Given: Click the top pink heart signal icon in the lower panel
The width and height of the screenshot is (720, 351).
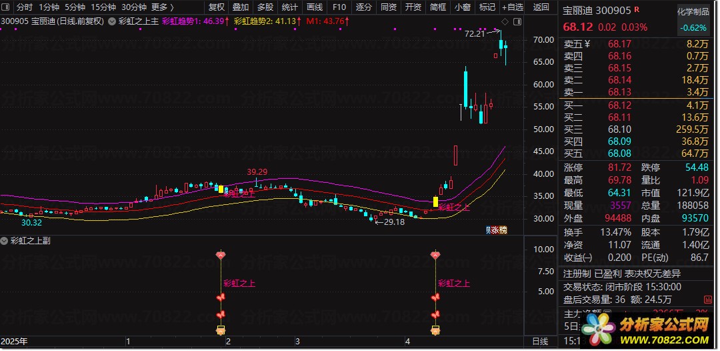Looking at the screenshot, I should [221, 255].
